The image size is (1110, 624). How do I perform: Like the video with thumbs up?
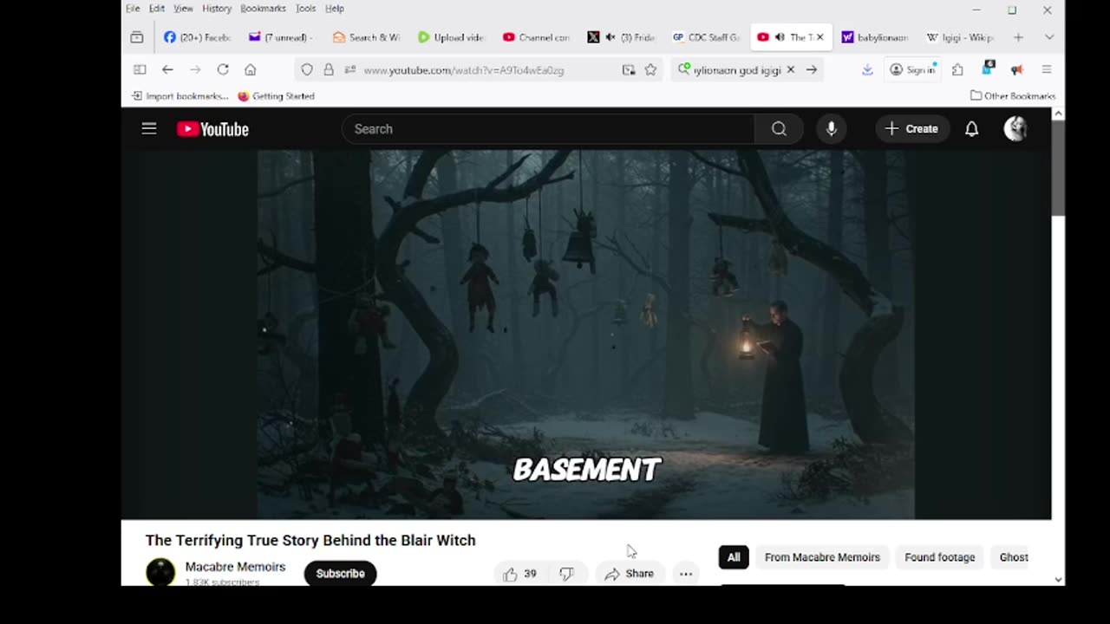point(519,574)
